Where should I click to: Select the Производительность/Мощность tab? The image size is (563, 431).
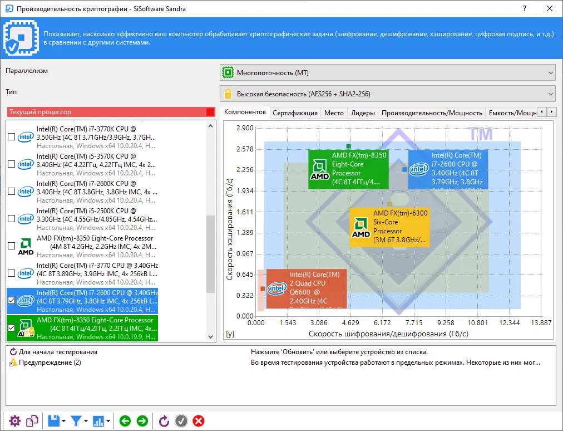(x=431, y=112)
